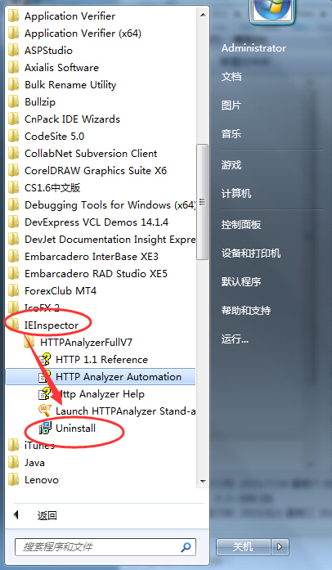Open 控制面板 (Control Panel)
Screen dimensions: 332x570
coord(241,225)
